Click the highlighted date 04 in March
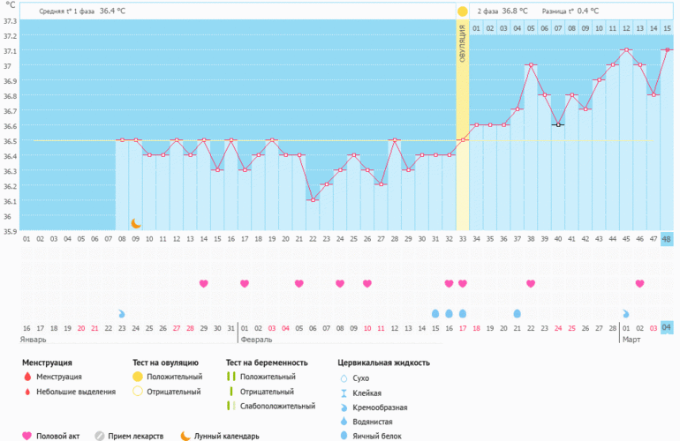This screenshot has height=441, width=680. coord(667,327)
